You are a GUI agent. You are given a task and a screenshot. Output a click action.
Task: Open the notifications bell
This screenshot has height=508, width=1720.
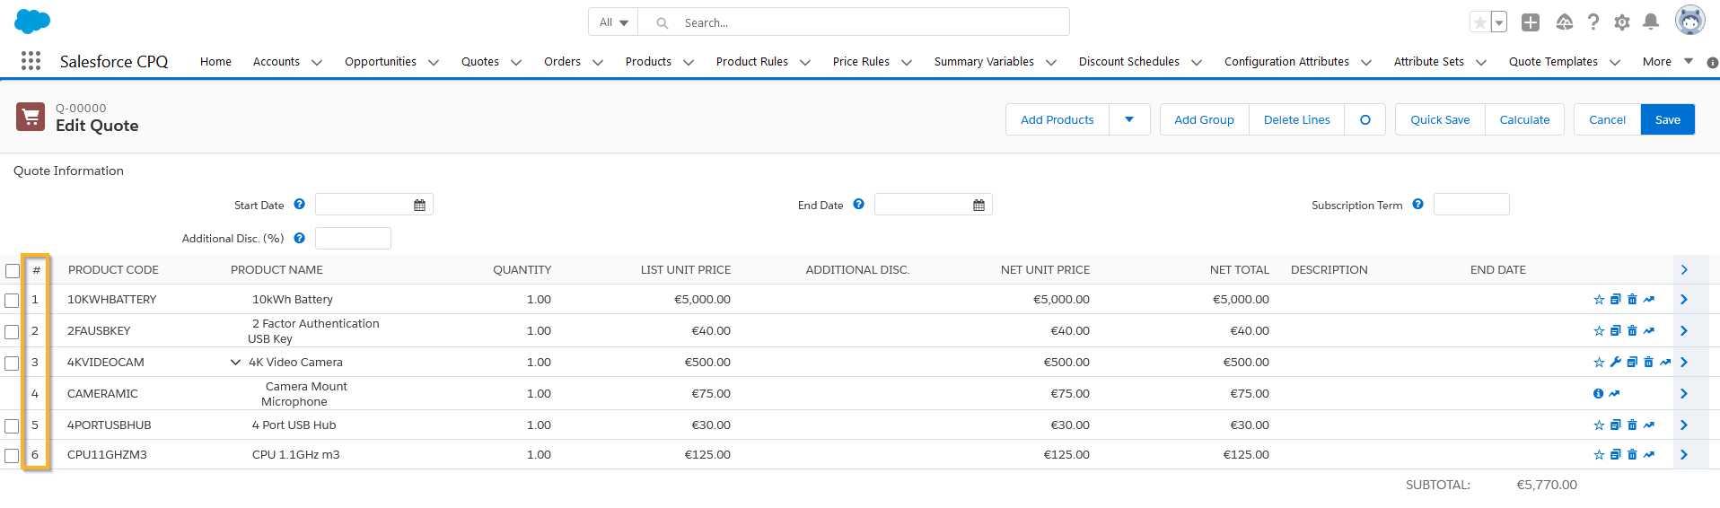(x=1650, y=22)
